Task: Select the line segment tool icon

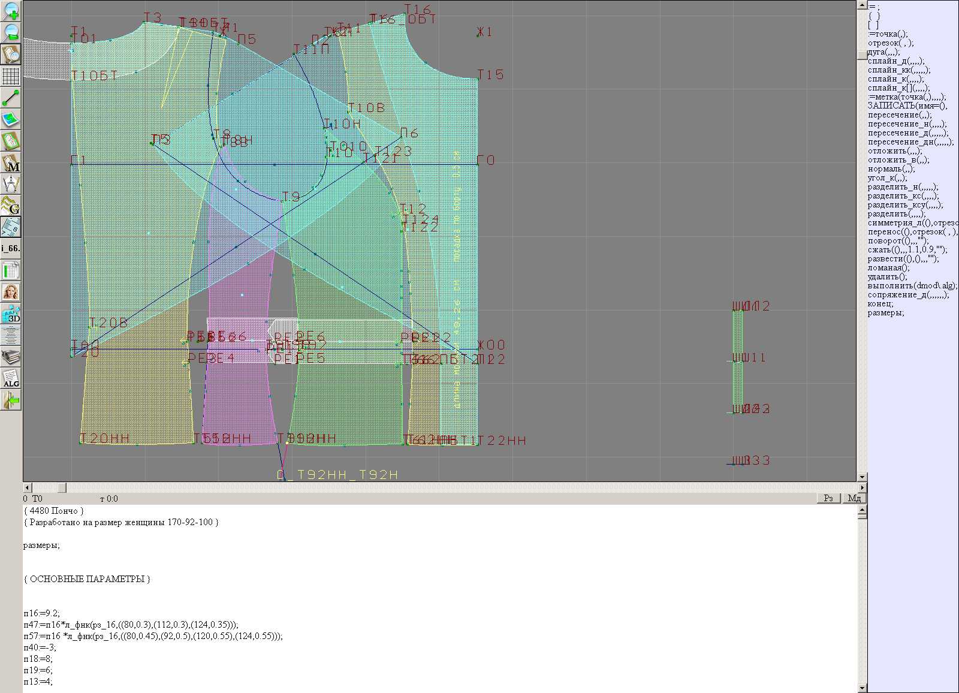Action: (x=11, y=98)
